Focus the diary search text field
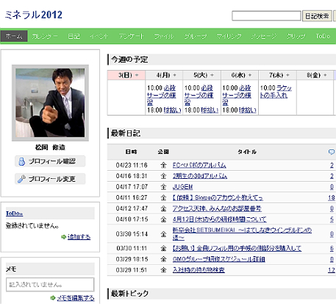336x304 pixels. point(266,16)
